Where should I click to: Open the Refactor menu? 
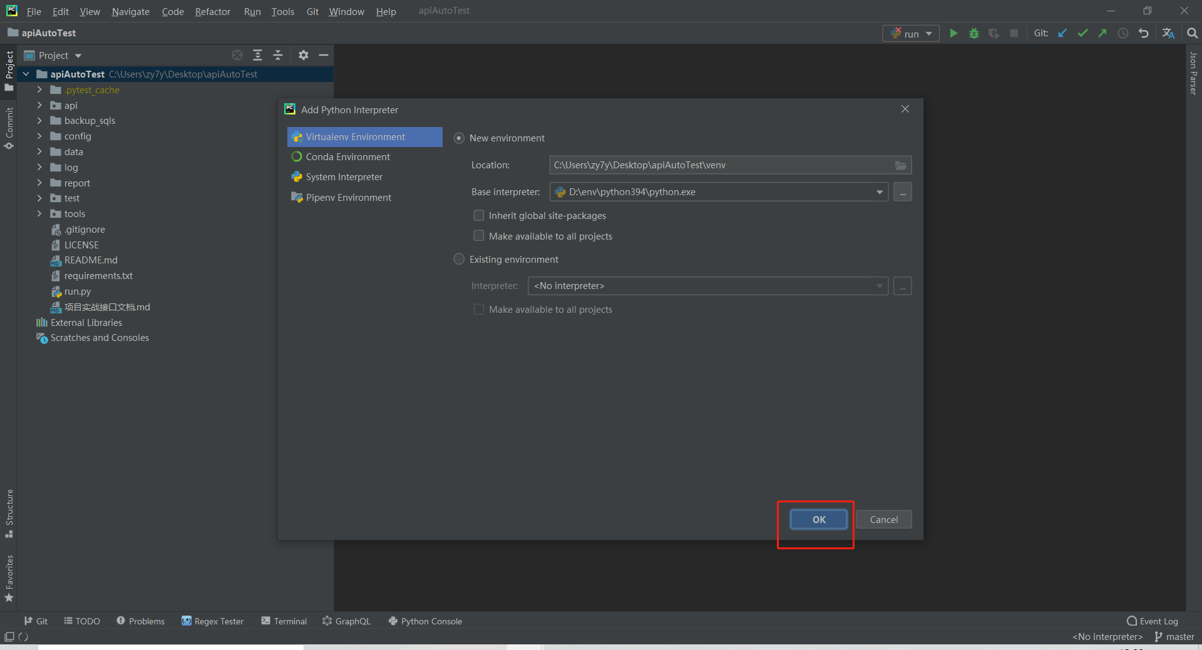point(212,11)
